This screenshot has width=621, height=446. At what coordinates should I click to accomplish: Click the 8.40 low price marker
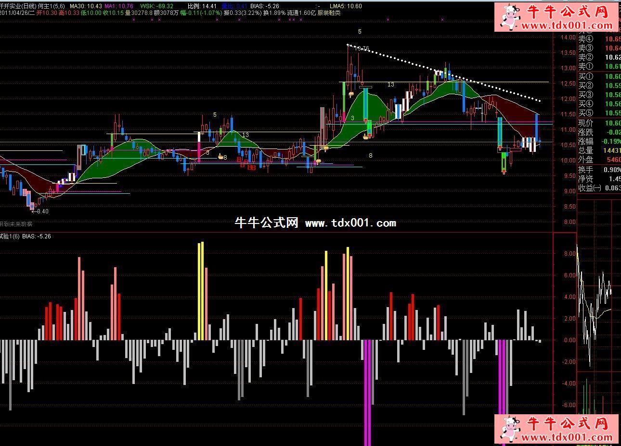(42, 211)
